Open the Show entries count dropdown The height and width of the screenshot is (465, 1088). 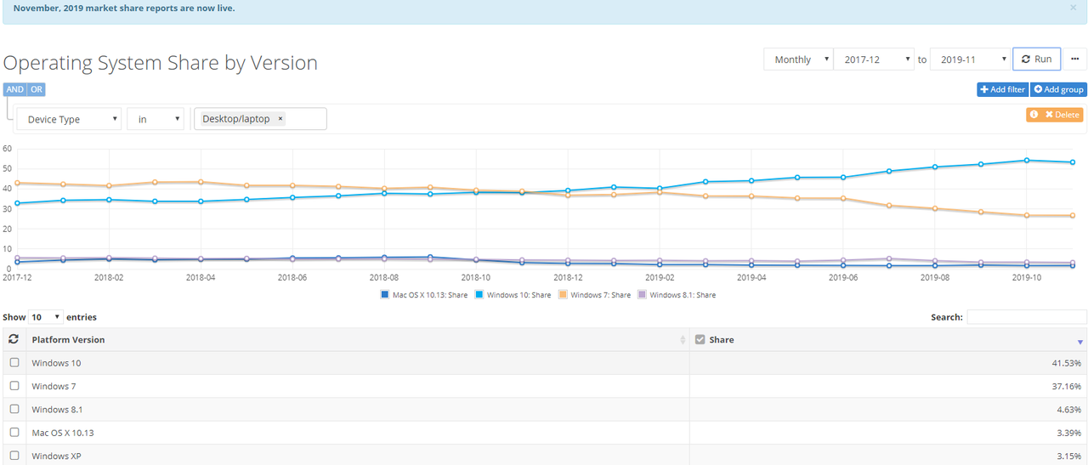46,317
